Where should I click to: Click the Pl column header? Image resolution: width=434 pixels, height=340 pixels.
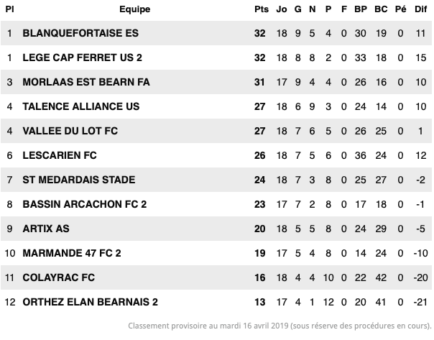coord(9,9)
